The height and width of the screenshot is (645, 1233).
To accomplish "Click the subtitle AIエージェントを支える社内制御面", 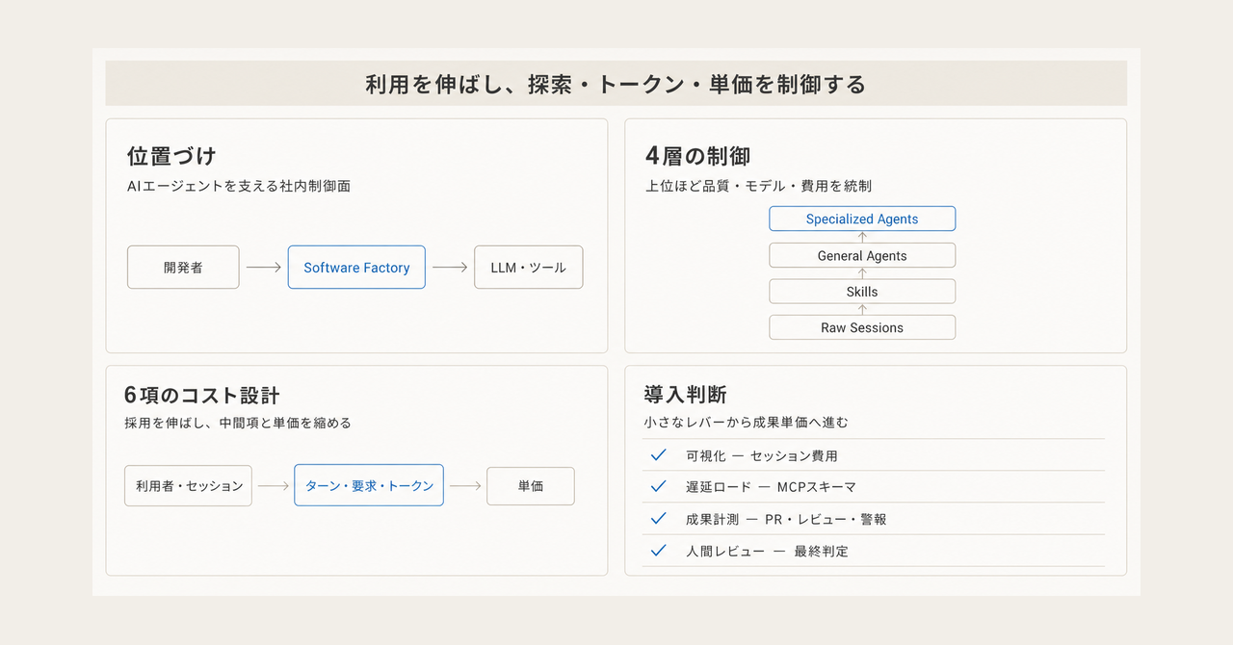I will [x=239, y=186].
